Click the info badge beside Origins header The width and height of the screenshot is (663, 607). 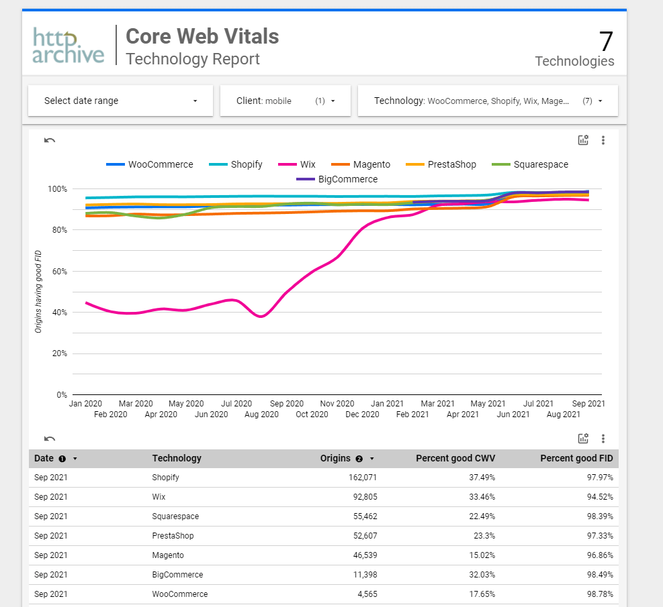tap(359, 459)
